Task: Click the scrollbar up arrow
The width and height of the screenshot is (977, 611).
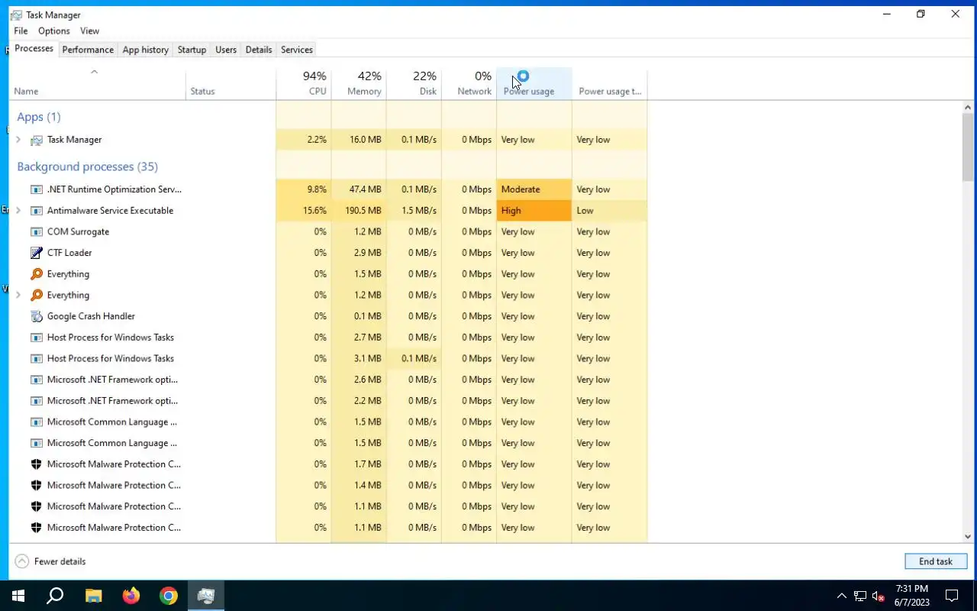Action: [969, 107]
